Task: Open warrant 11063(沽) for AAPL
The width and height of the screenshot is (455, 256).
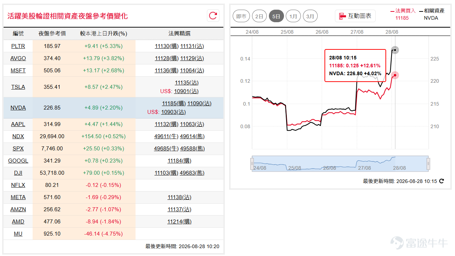Action: point(192,124)
